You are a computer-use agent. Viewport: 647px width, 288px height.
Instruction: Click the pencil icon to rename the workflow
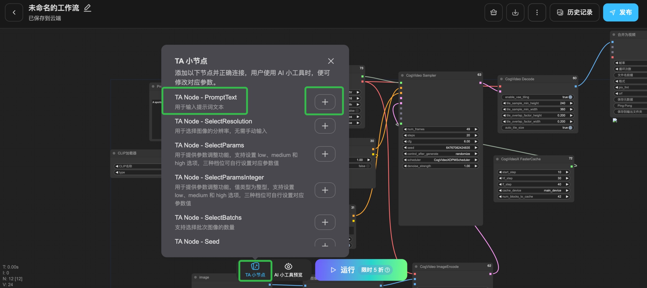click(x=87, y=8)
